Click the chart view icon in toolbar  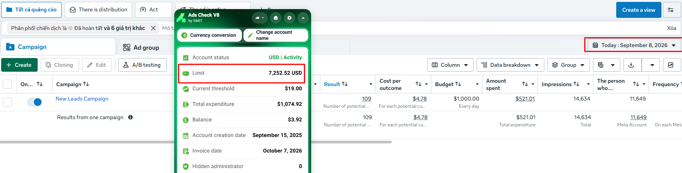[x=671, y=65]
